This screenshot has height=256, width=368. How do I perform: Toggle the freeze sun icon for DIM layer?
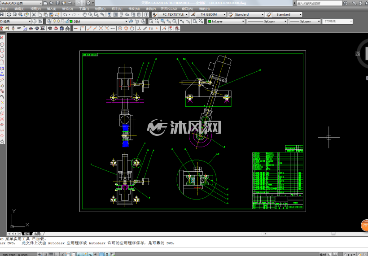tap(59, 22)
